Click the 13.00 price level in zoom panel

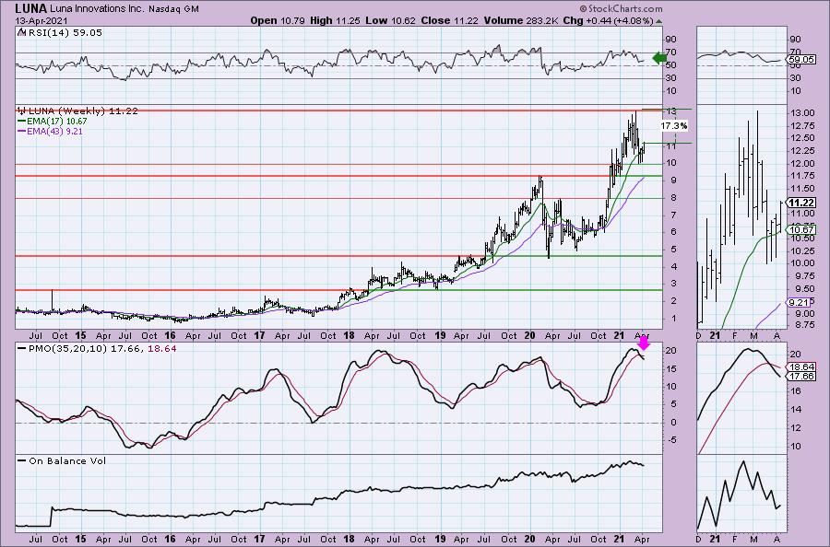[801, 113]
